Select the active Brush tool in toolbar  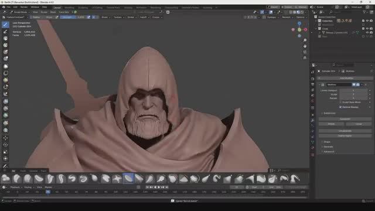click(x=5, y=25)
